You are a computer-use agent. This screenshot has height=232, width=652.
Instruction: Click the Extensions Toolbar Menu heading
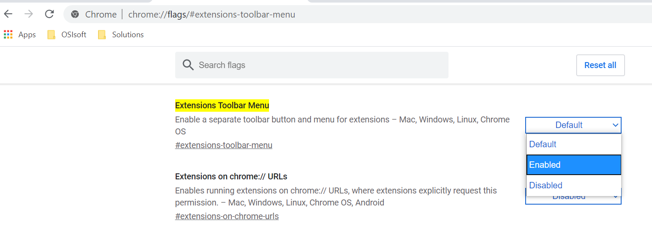(x=222, y=105)
